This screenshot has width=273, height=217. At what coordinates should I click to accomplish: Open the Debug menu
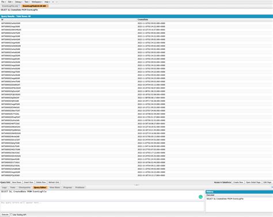18,2
